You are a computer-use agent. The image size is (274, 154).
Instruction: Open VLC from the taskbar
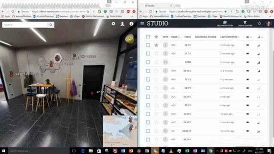click(171, 151)
